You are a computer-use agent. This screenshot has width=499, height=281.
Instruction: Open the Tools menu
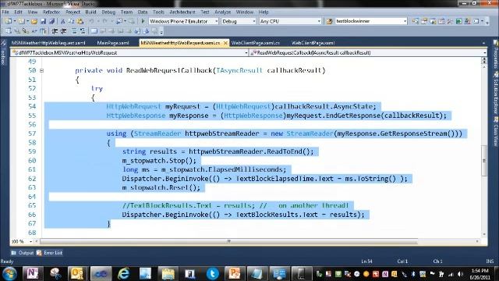pyautogui.click(x=158, y=12)
